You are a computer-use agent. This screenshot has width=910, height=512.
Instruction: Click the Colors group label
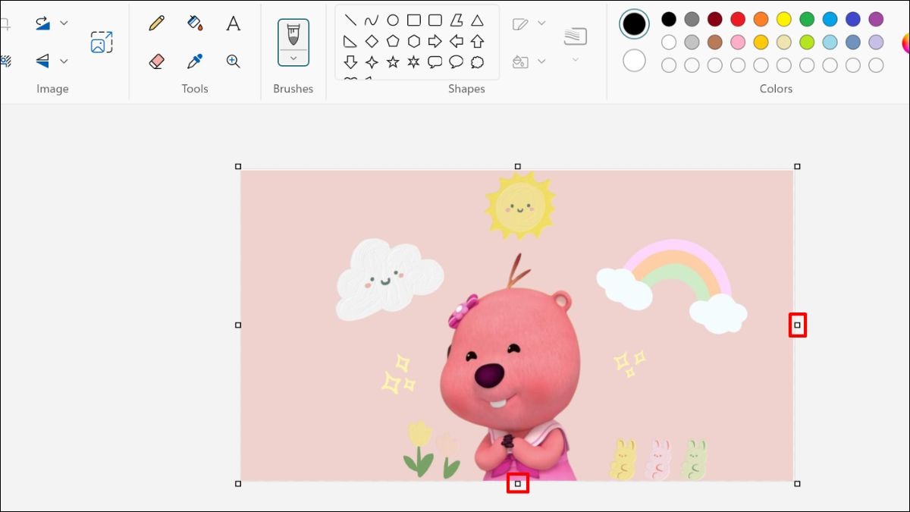pos(776,89)
